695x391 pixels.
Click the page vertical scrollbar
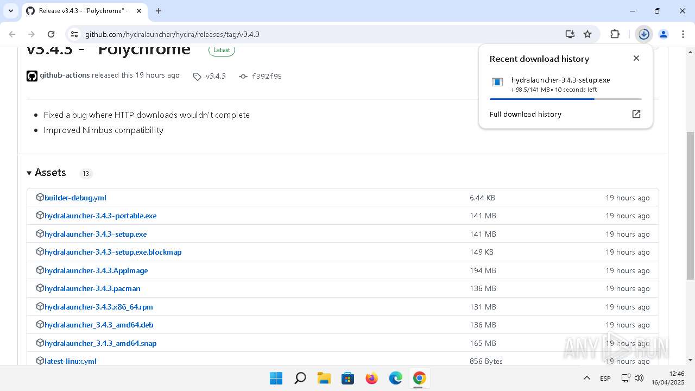point(690,205)
